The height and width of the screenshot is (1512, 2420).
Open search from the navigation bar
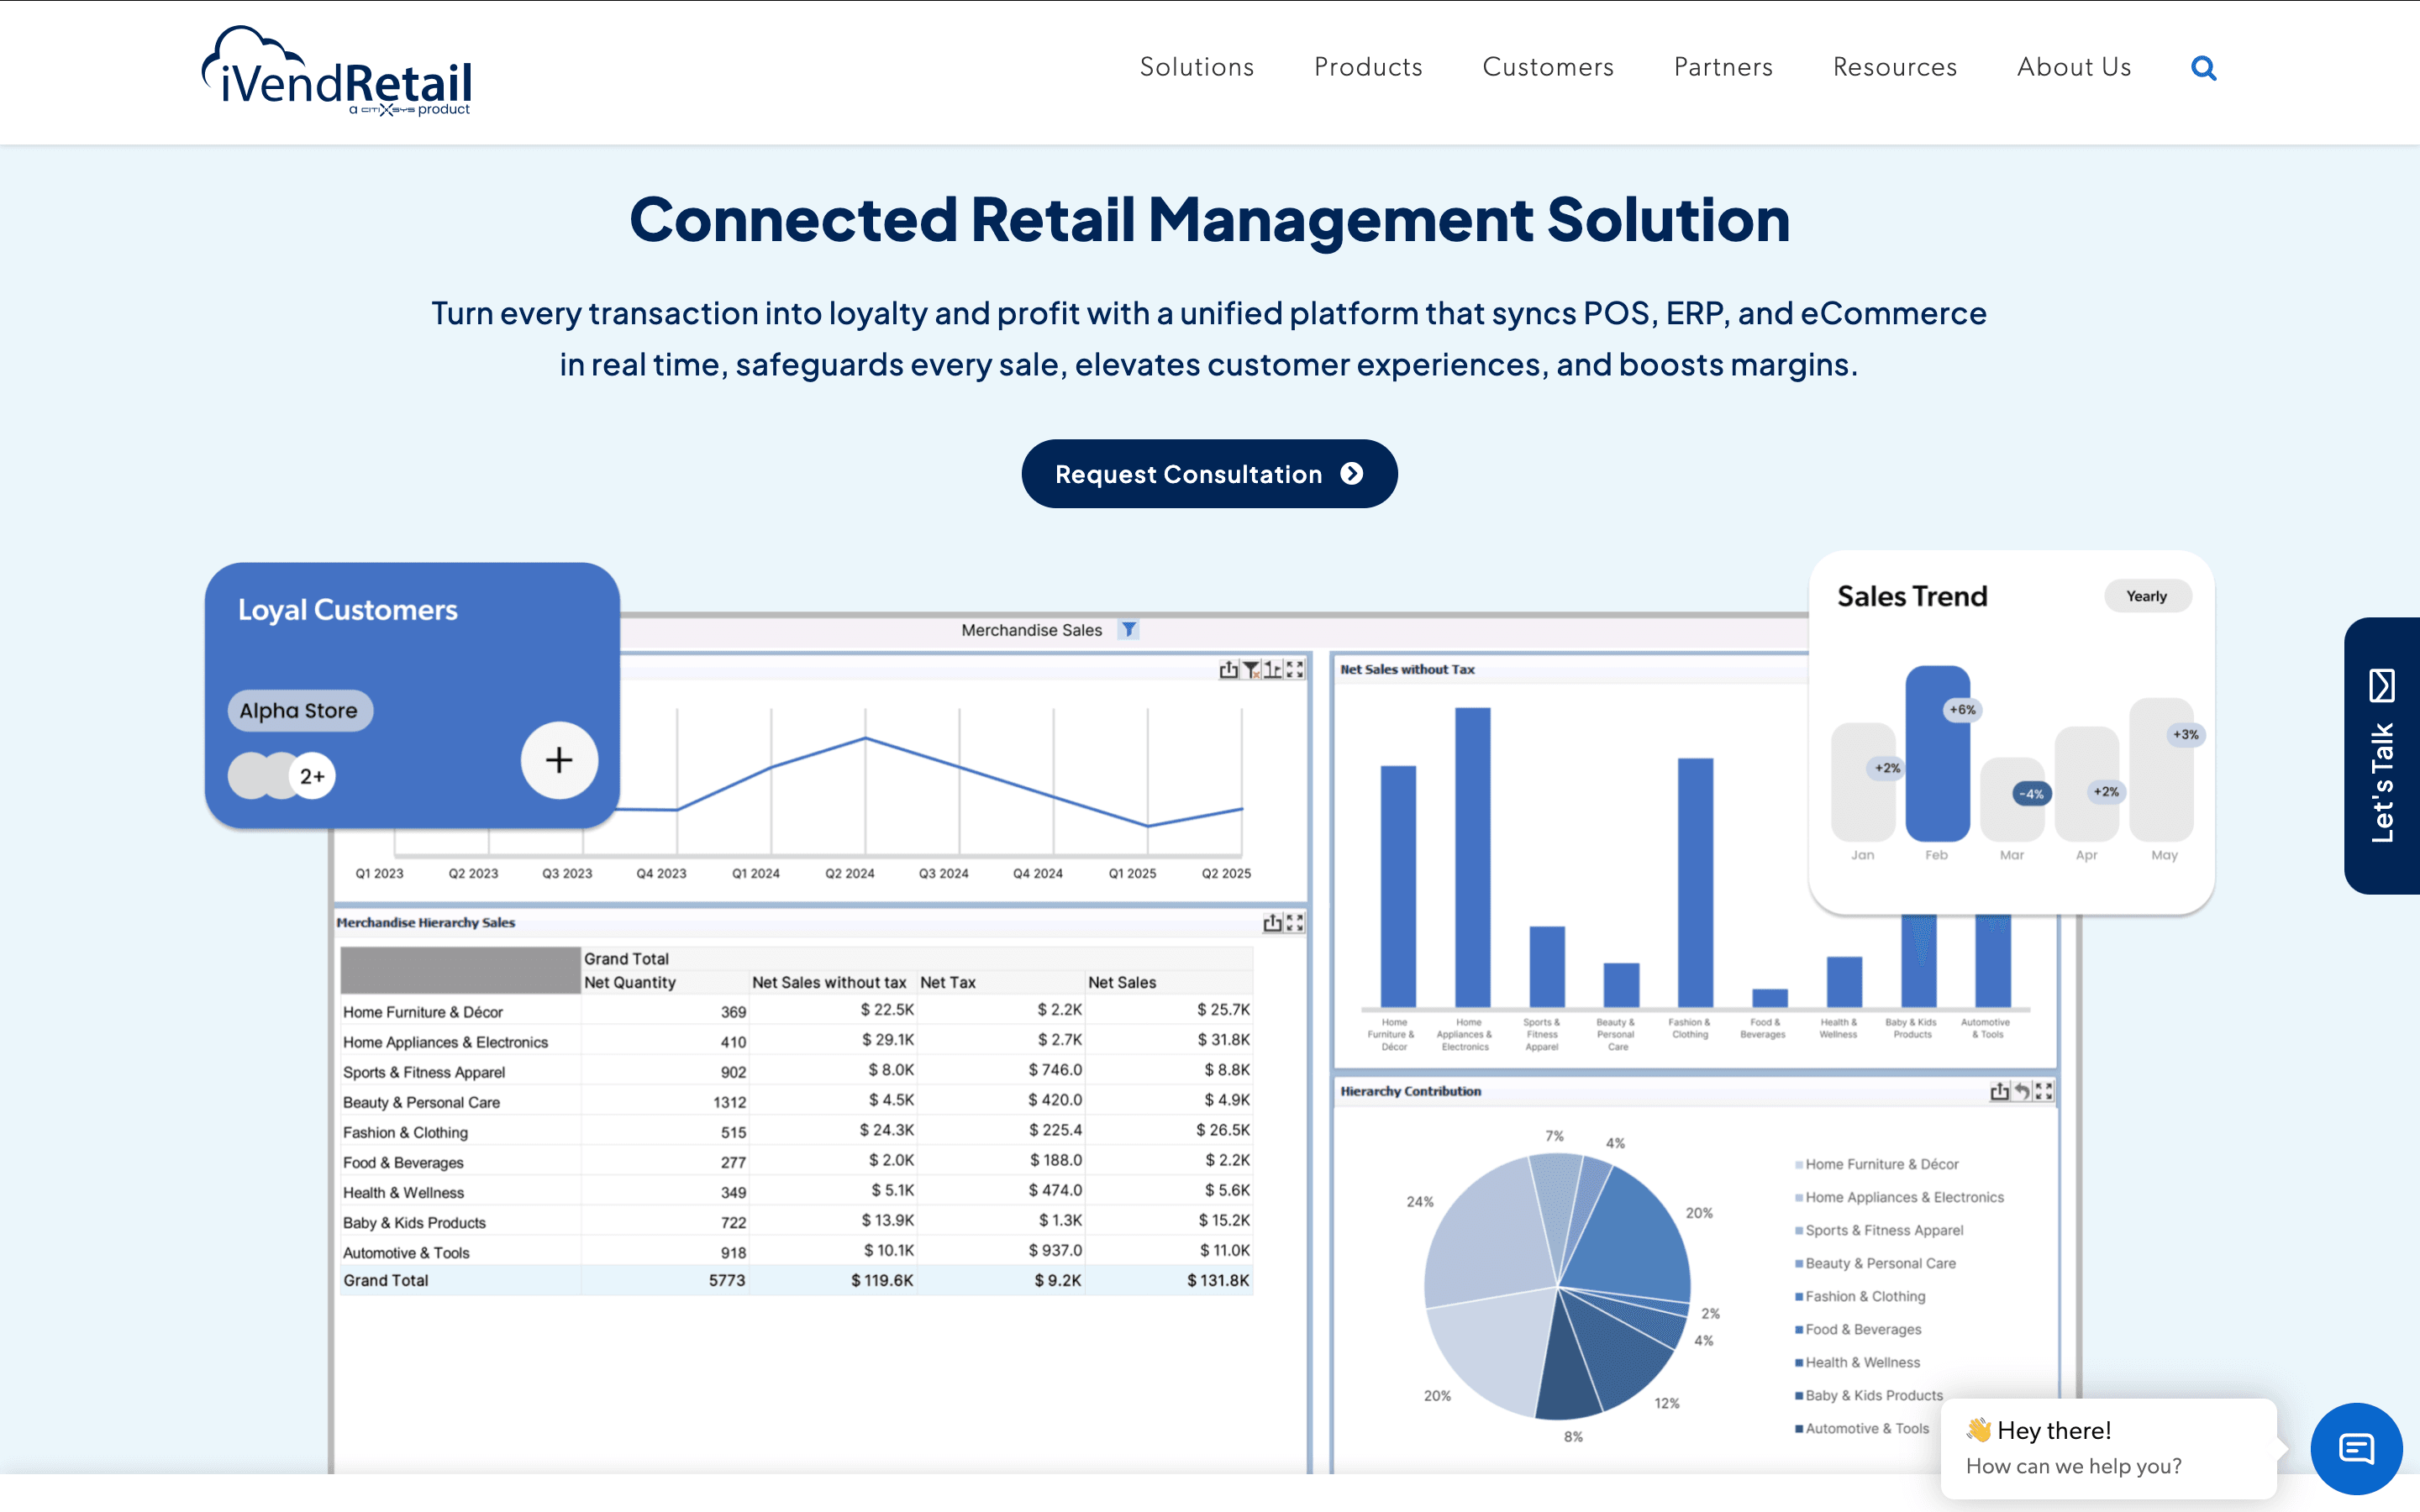pos(2204,67)
